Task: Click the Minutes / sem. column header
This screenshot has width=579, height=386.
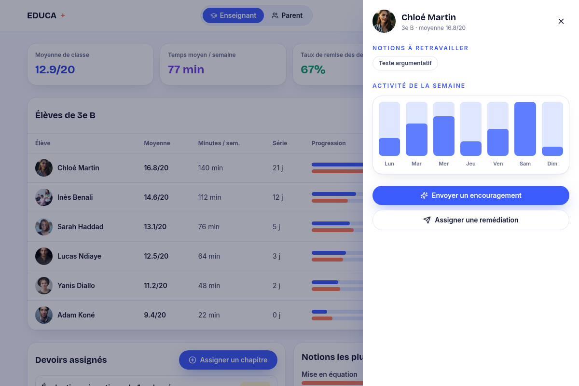Action: pyautogui.click(x=219, y=143)
